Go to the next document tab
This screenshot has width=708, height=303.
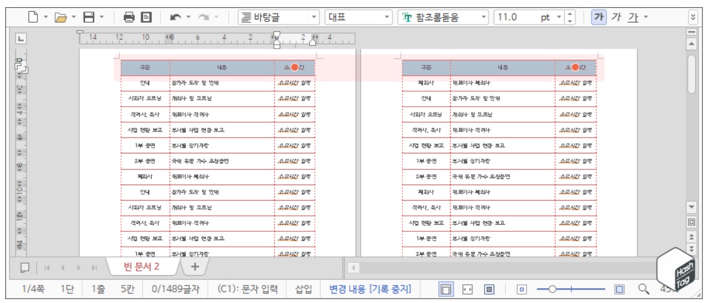pos(78,267)
